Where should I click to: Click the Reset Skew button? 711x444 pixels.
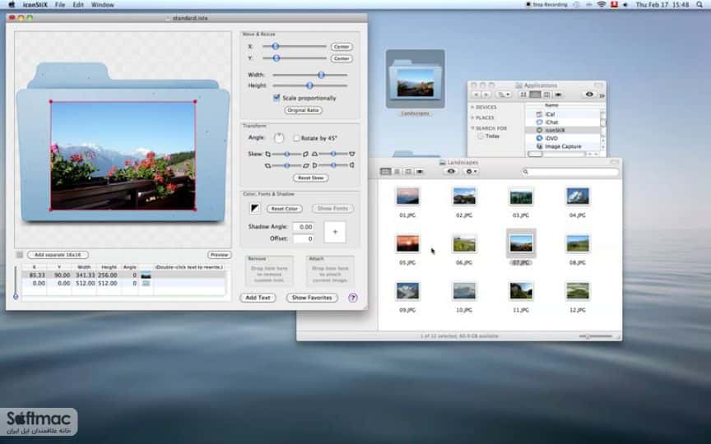tap(310, 178)
